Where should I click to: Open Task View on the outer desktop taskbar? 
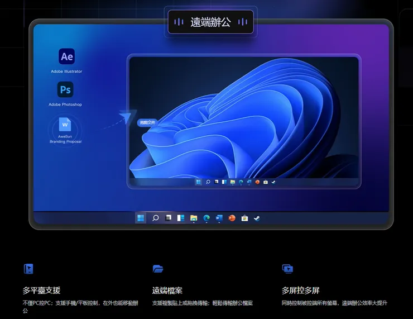pos(168,218)
